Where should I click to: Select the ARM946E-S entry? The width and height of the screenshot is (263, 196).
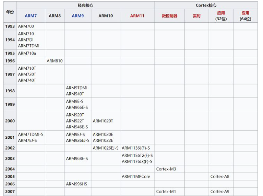coord(77,127)
